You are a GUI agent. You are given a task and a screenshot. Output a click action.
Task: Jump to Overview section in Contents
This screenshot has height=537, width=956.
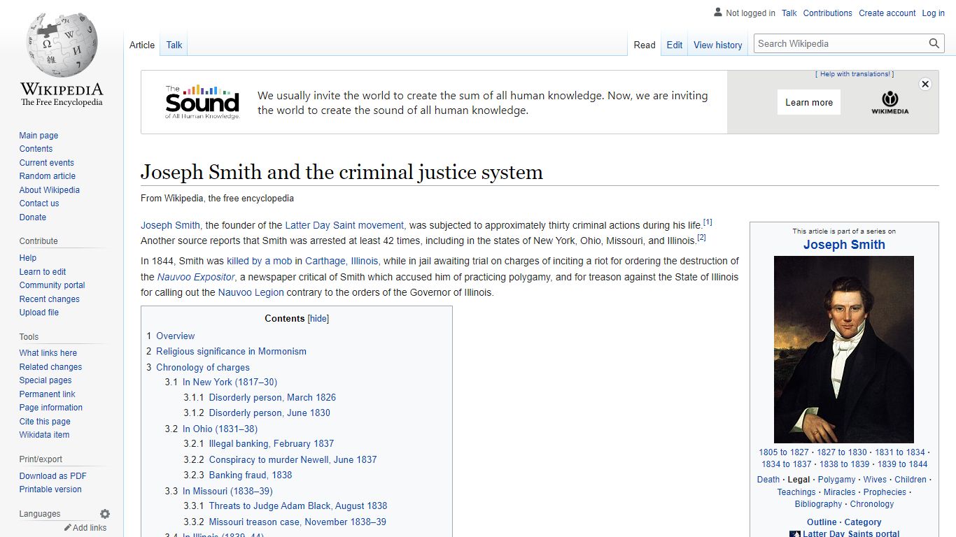coord(175,336)
